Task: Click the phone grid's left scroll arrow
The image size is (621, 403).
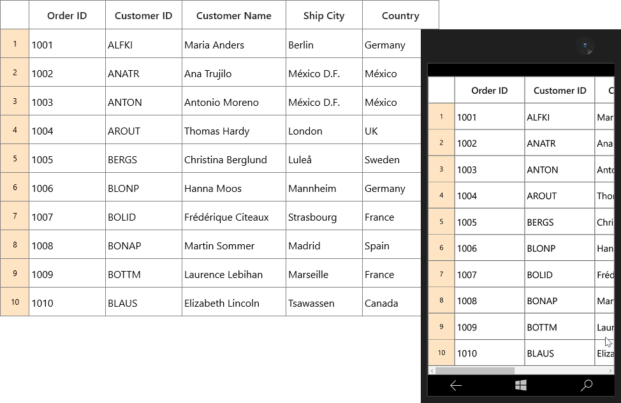Action: (x=432, y=371)
